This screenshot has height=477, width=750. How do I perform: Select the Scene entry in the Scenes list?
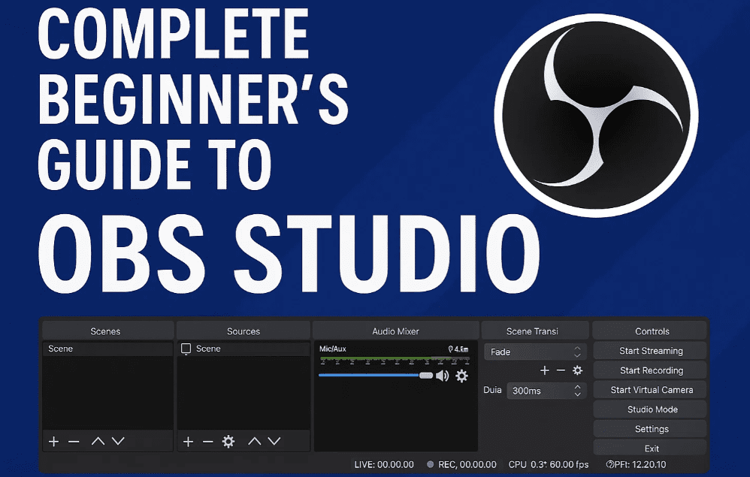pyautogui.click(x=106, y=349)
